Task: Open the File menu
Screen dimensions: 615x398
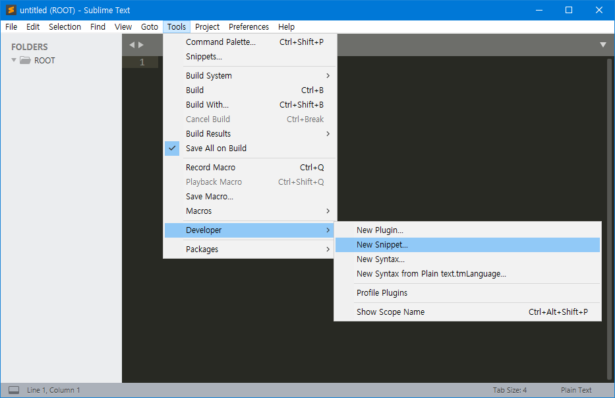Action: (11, 26)
